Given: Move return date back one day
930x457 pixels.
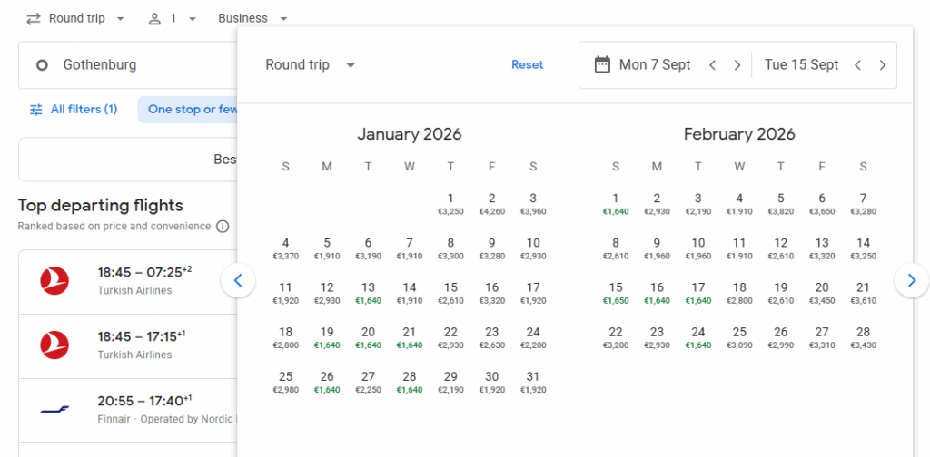Looking at the screenshot, I should pyautogui.click(x=858, y=65).
